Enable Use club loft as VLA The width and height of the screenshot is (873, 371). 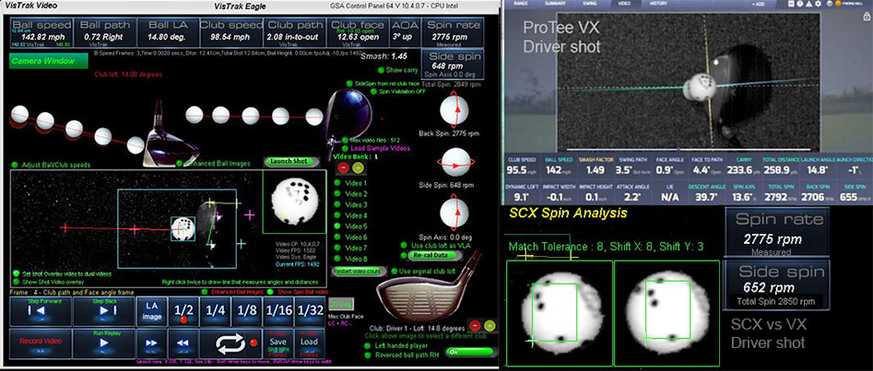point(404,245)
